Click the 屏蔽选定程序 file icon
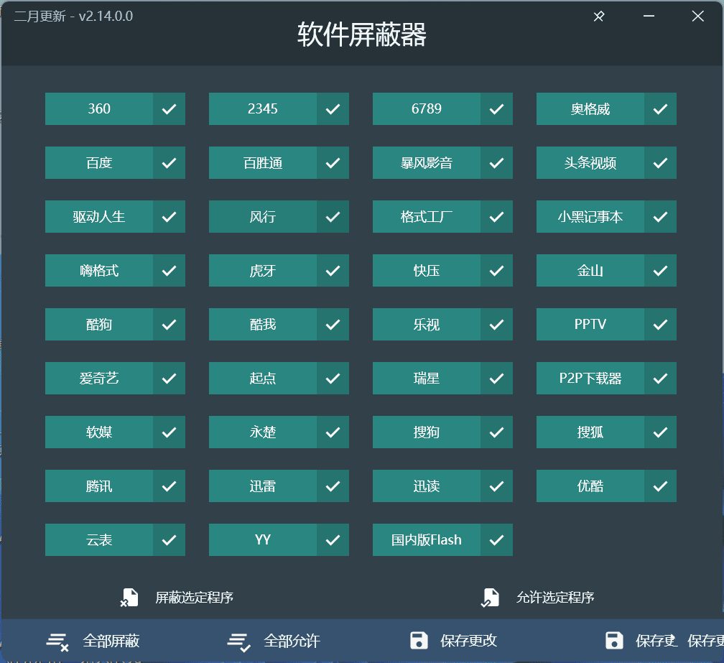This screenshot has height=663, width=724. [x=129, y=598]
